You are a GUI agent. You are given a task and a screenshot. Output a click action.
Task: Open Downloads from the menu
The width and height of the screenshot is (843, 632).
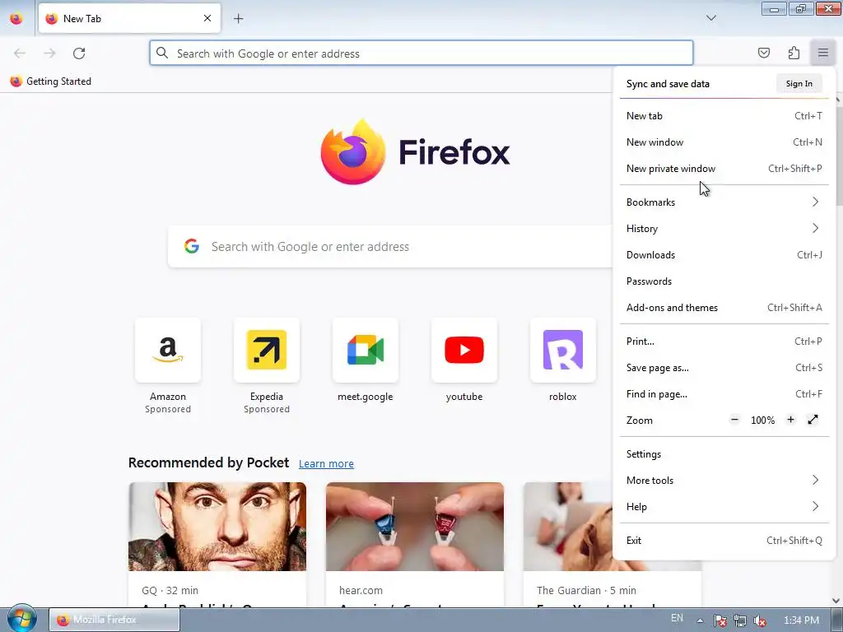[724, 255]
